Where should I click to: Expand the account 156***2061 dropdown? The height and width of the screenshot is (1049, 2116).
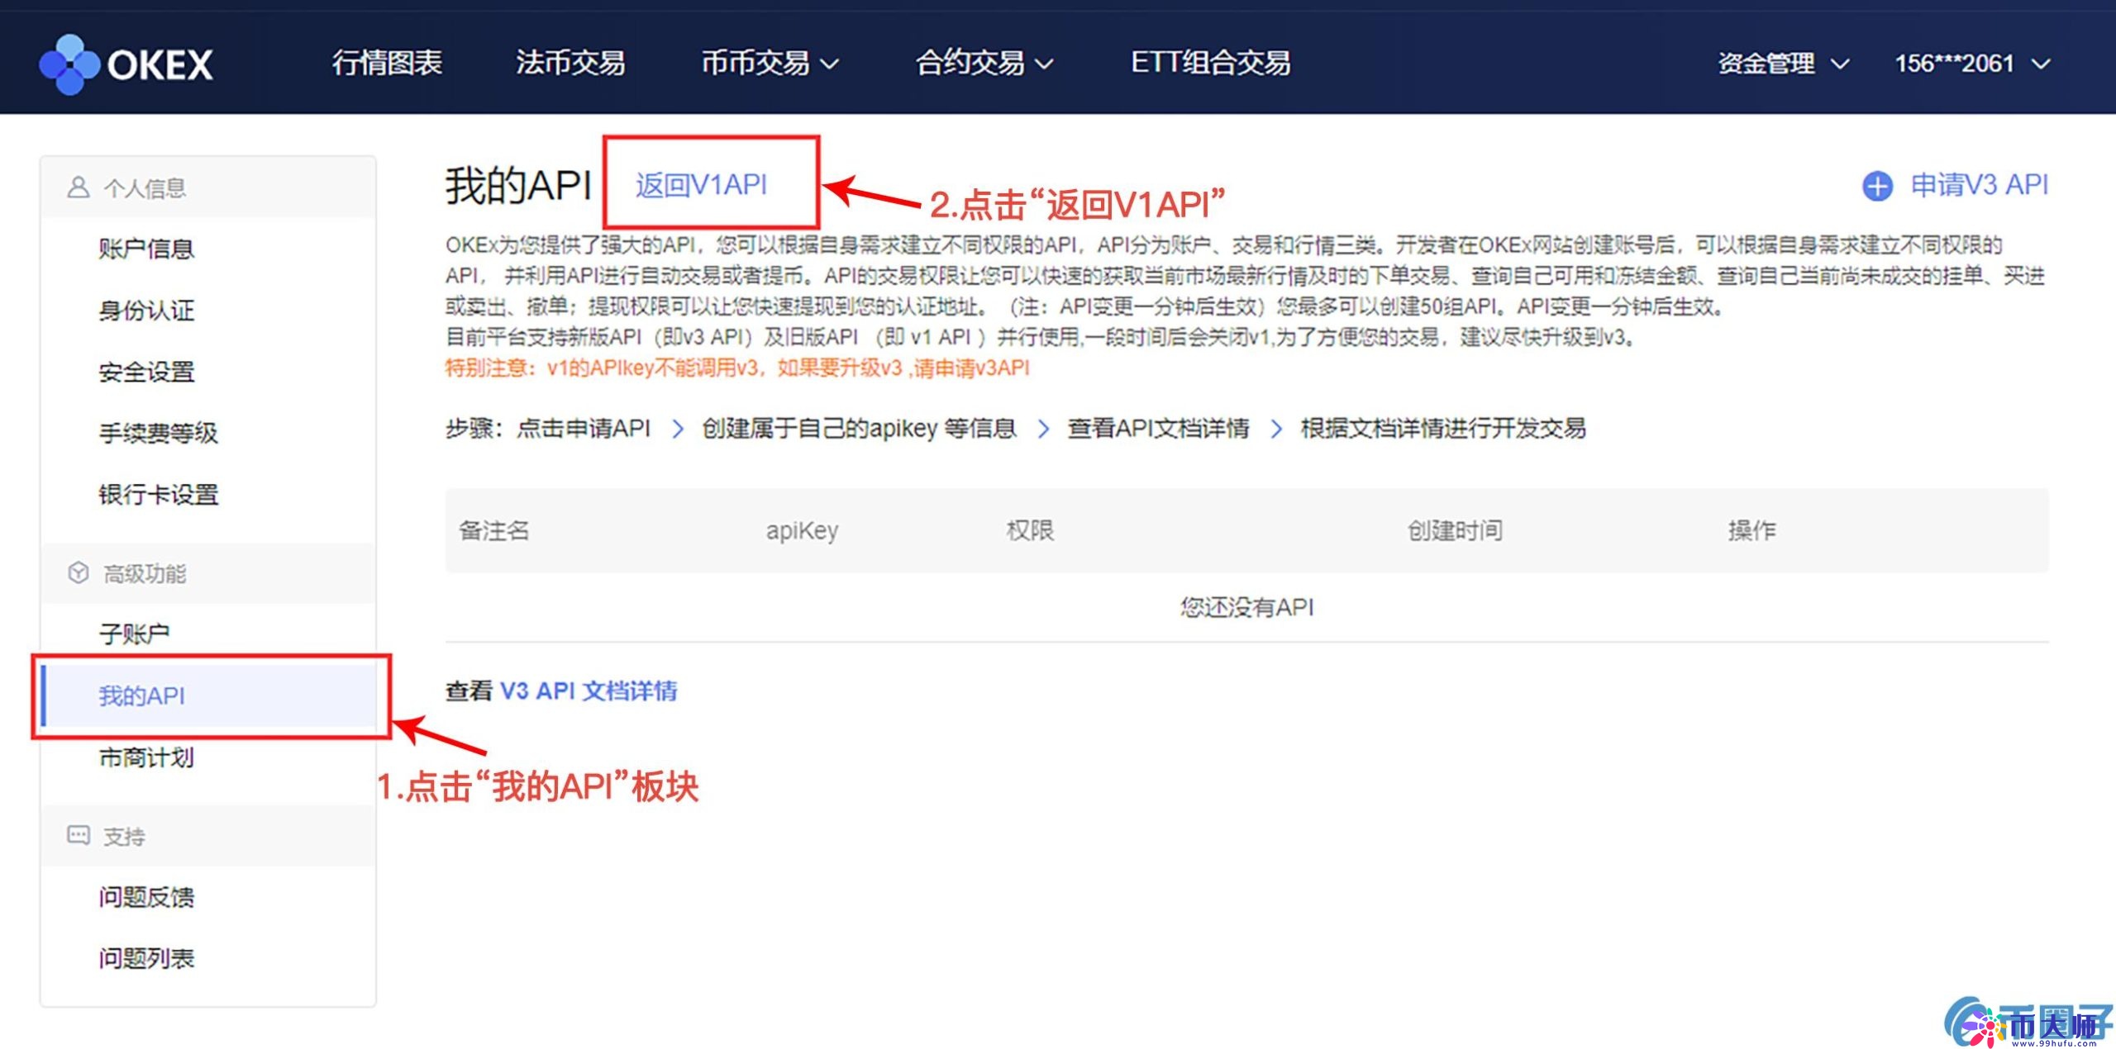(x=1972, y=64)
